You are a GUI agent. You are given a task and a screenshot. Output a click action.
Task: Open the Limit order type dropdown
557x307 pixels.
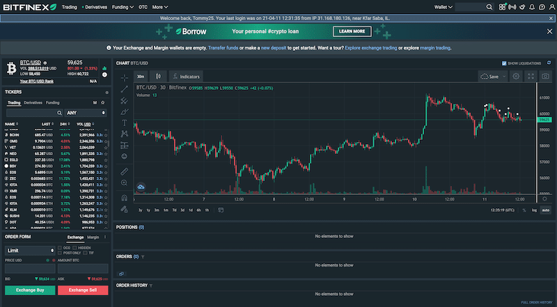click(x=30, y=251)
